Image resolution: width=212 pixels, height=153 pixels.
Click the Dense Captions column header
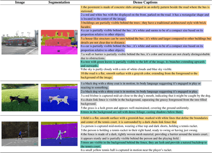click(144, 2)
